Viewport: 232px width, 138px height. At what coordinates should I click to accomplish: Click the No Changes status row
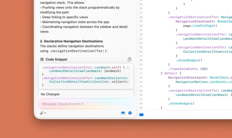[x=86, y=94]
